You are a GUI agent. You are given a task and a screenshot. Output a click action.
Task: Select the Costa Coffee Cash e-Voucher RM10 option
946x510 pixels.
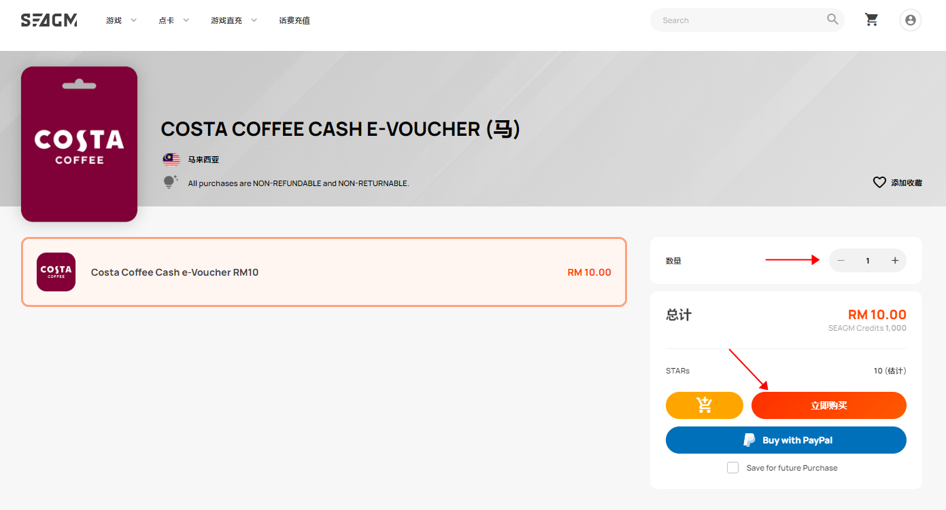324,272
